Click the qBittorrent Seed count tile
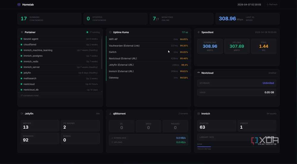The height and width of the screenshot is (164, 297). point(148,126)
